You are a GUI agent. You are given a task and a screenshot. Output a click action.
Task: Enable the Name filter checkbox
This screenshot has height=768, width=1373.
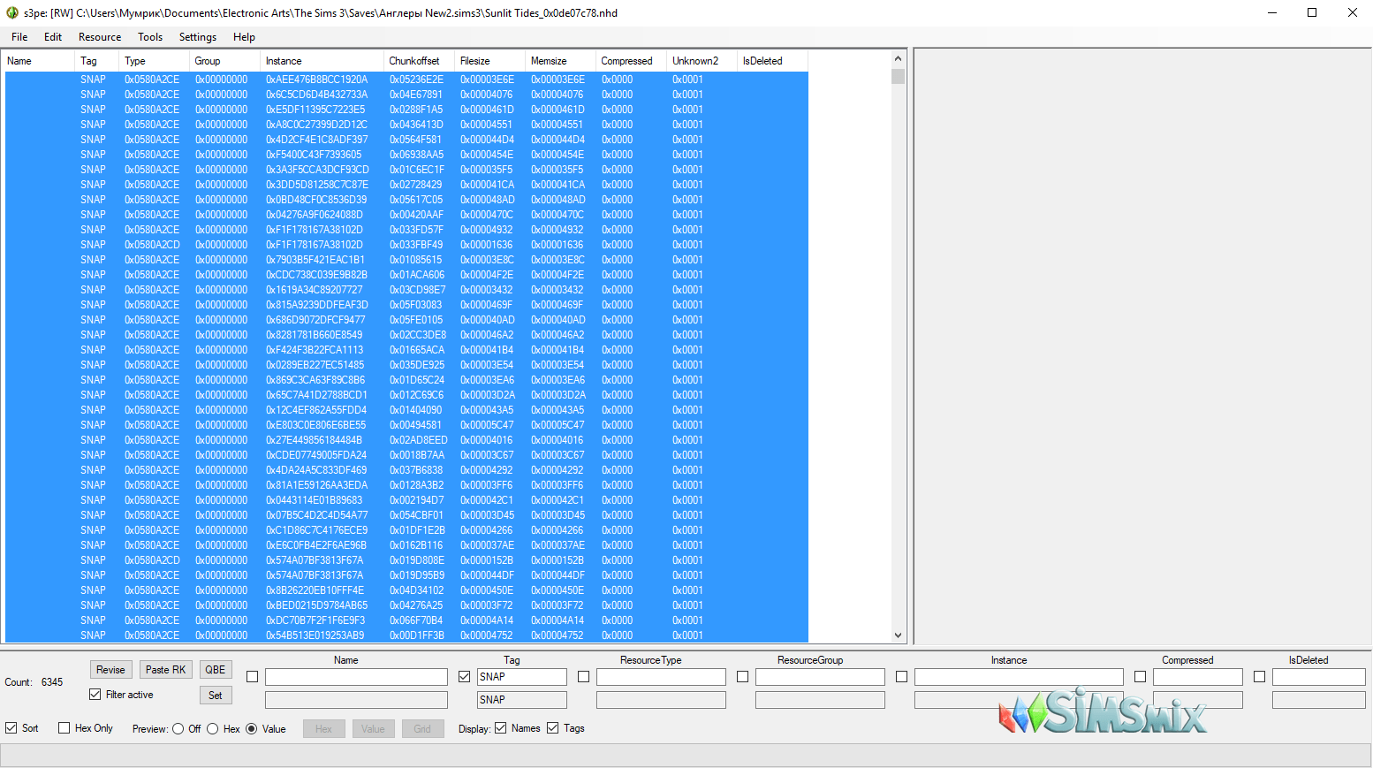253,677
